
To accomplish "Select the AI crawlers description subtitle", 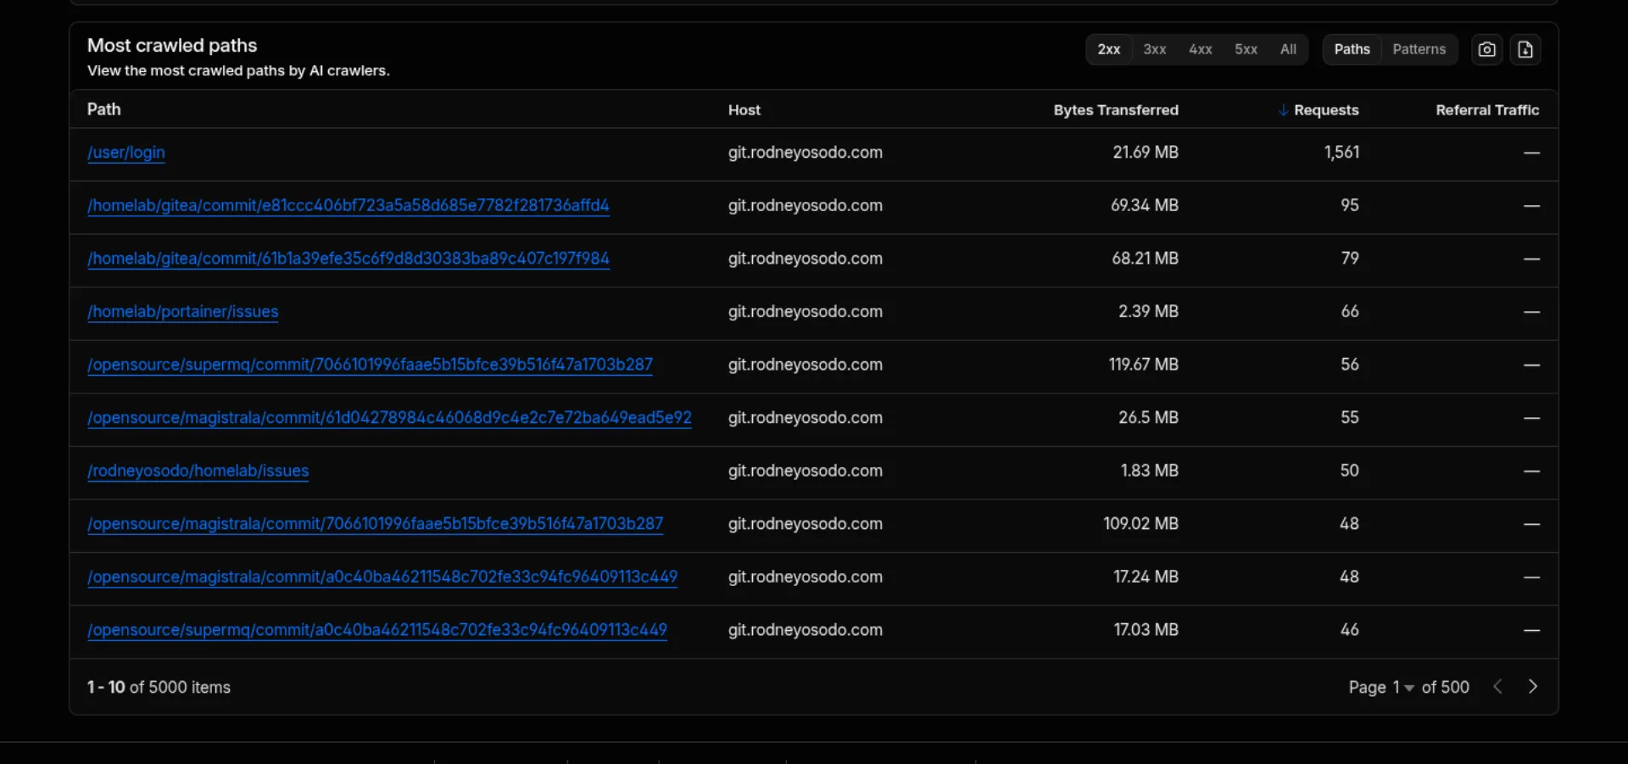I will point(238,71).
